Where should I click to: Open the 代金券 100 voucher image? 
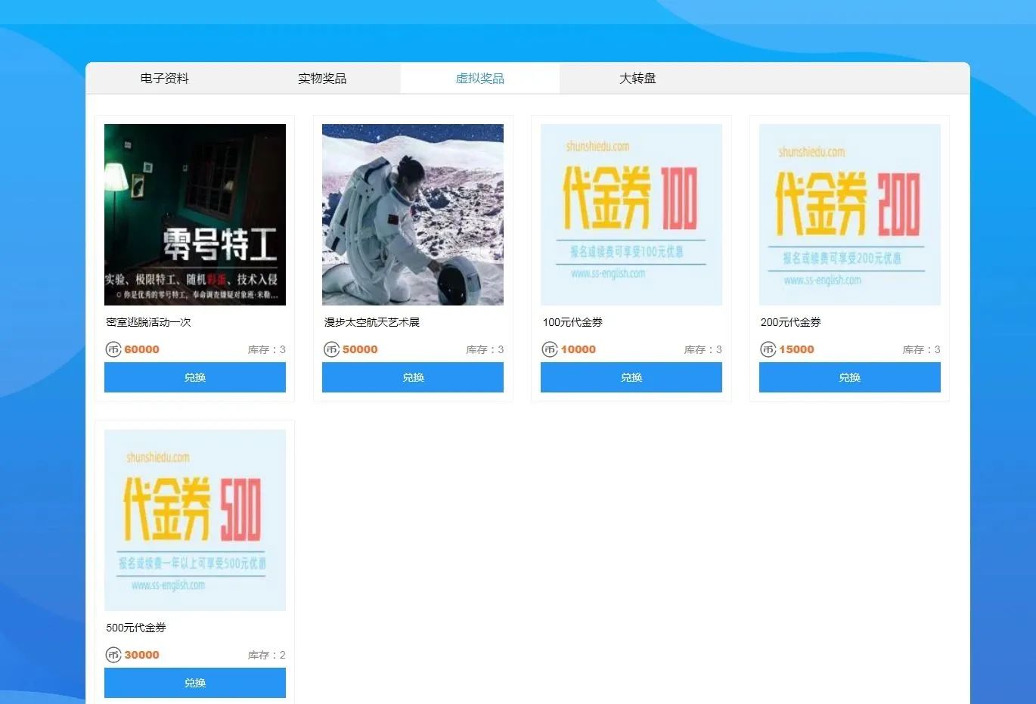point(631,215)
